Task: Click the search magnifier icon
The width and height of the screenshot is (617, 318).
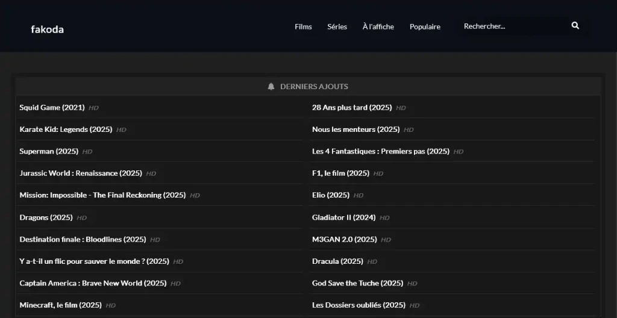Action: click(575, 26)
